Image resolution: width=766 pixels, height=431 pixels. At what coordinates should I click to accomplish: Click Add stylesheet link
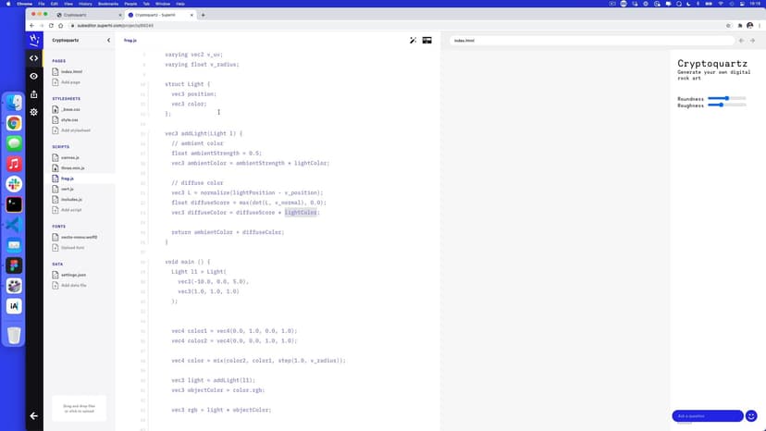[75, 130]
